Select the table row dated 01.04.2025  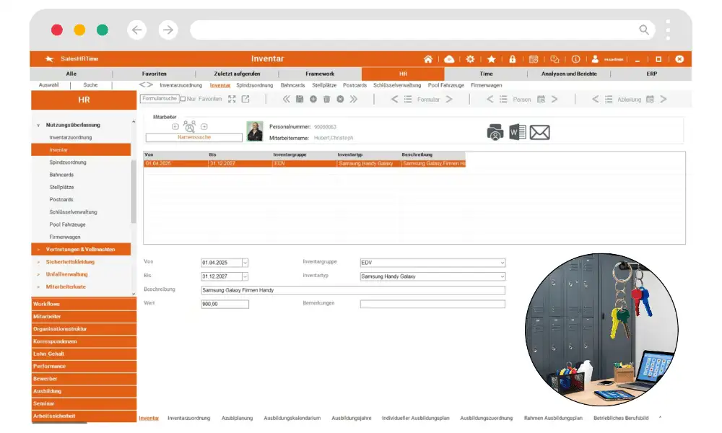coord(305,163)
